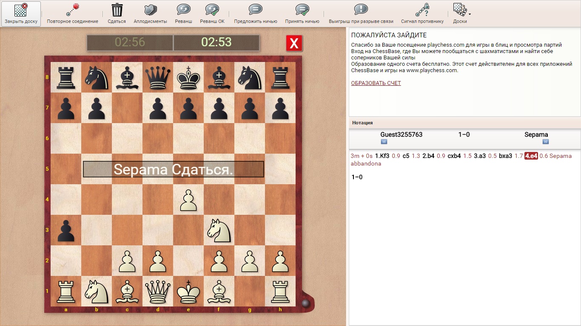Select move 4.e4 in notation
This screenshot has width=581, height=326.
[531, 156]
